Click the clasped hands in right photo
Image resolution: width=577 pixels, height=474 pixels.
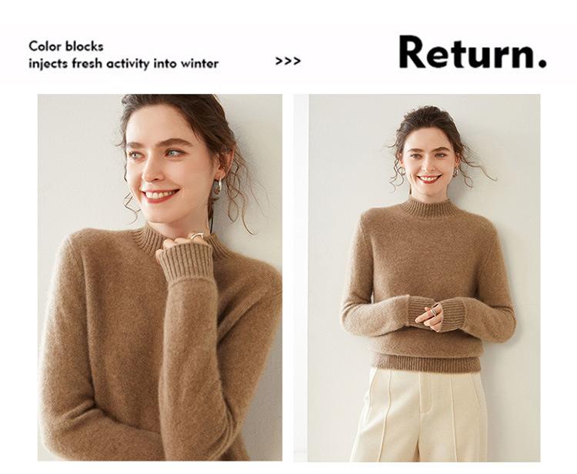click(432, 317)
